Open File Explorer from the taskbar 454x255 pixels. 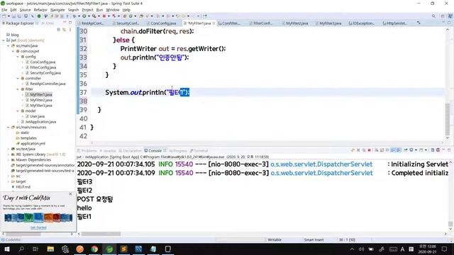pyautogui.click(x=50, y=249)
